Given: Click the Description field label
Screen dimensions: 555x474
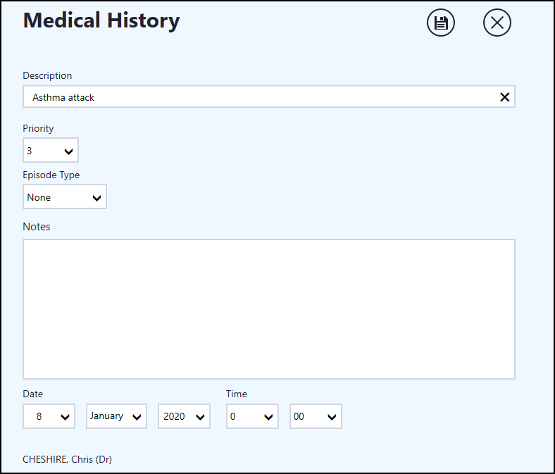Looking at the screenshot, I should (47, 75).
